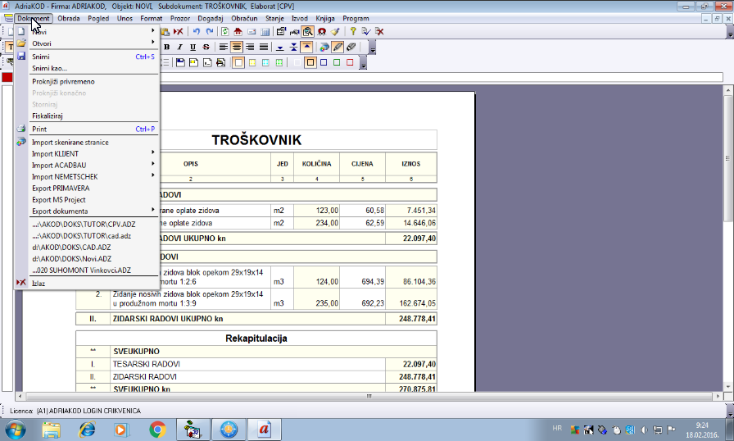The image size is (734, 441).
Task: Click the Redo arrow icon
Action: tap(210, 31)
